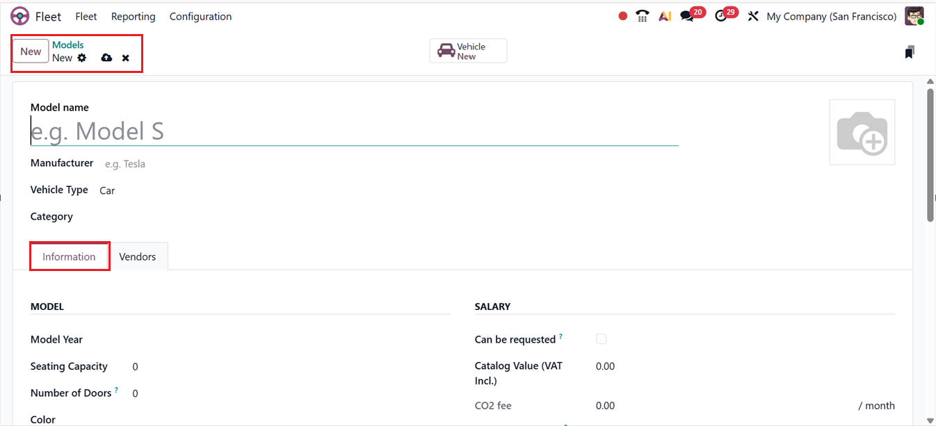The width and height of the screenshot is (936, 426).
Task: Switch company via My Company (San Francisco)
Action: pyautogui.click(x=831, y=16)
